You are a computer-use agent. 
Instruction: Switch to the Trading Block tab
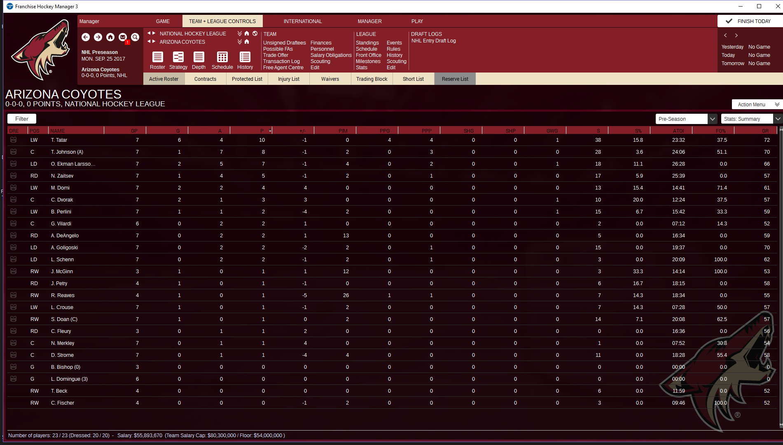[372, 79]
